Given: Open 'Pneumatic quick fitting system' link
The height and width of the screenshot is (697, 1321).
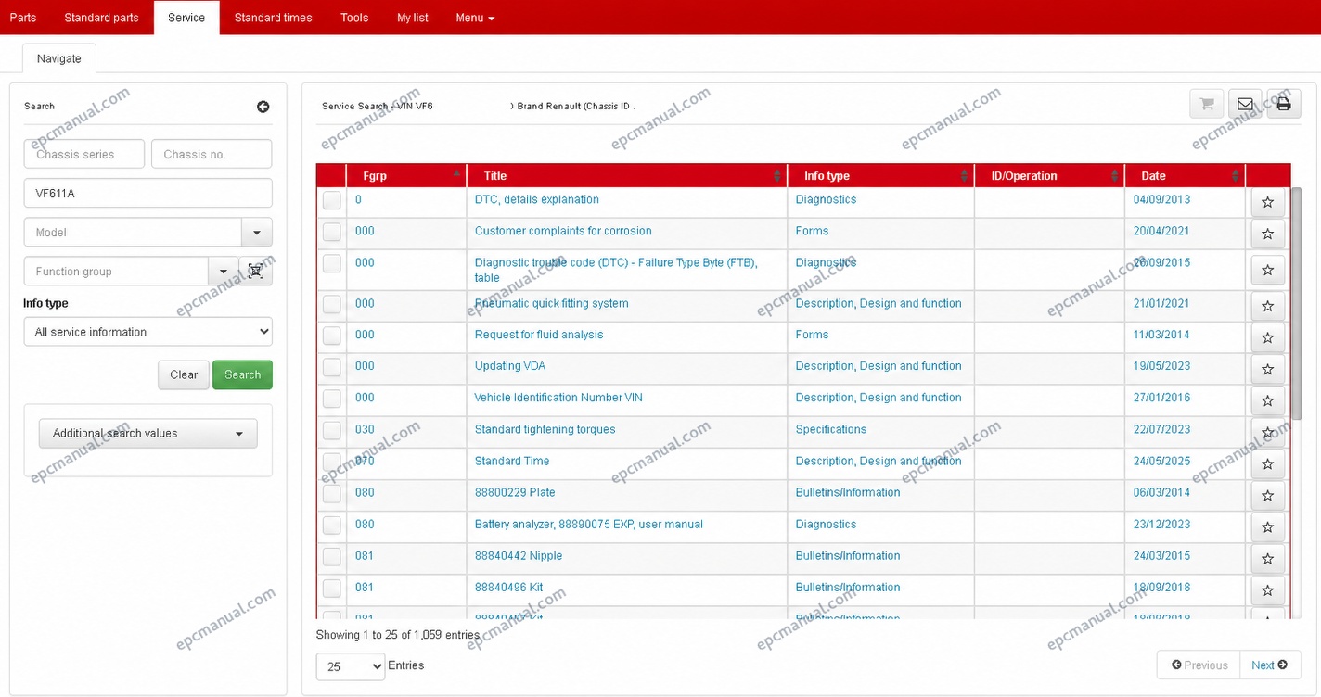Looking at the screenshot, I should tap(551, 303).
